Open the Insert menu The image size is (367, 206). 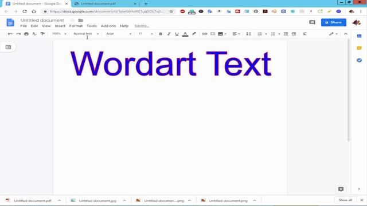[x=60, y=26]
